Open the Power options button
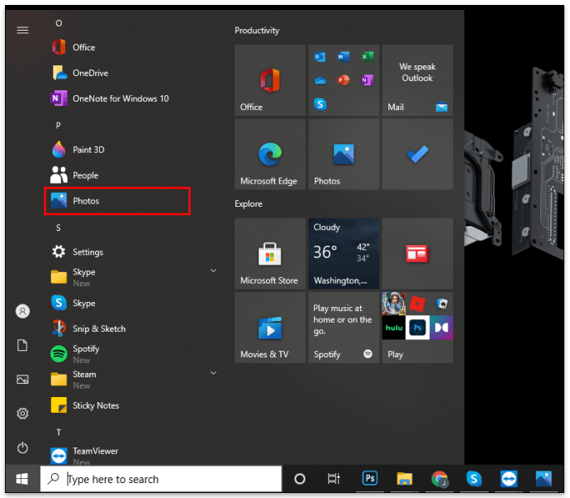 [22, 448]
